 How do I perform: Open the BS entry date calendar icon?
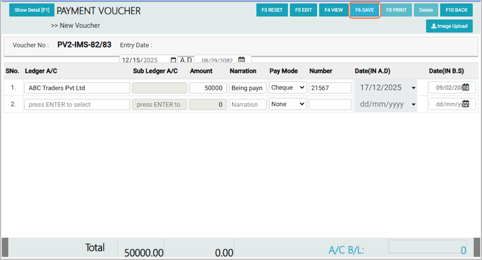click(241, 60)
